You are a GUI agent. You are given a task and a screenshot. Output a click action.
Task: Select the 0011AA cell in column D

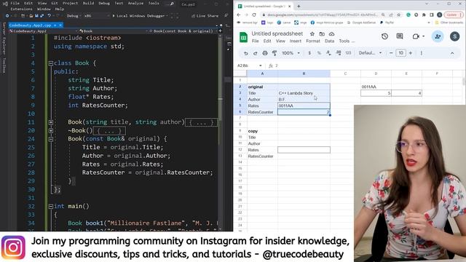coord(376,87)
